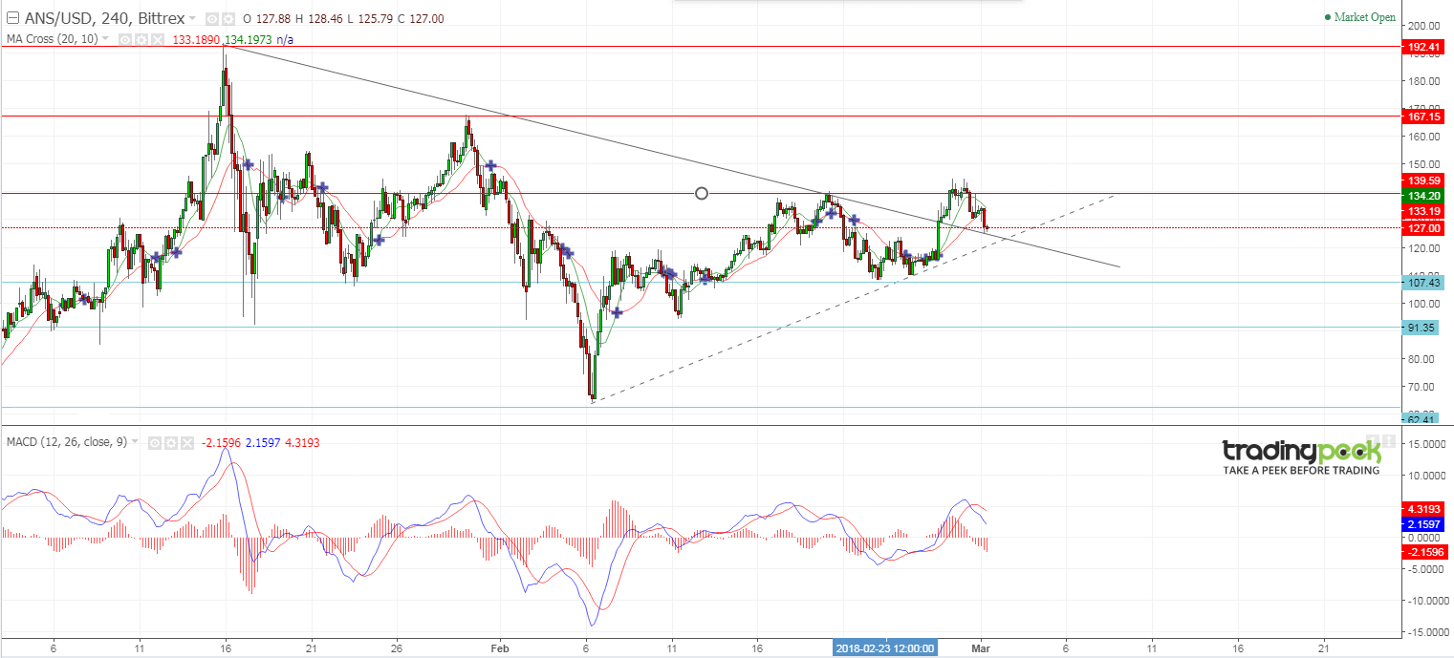Open MACD indicator settings gear

(x=171, y=443)
